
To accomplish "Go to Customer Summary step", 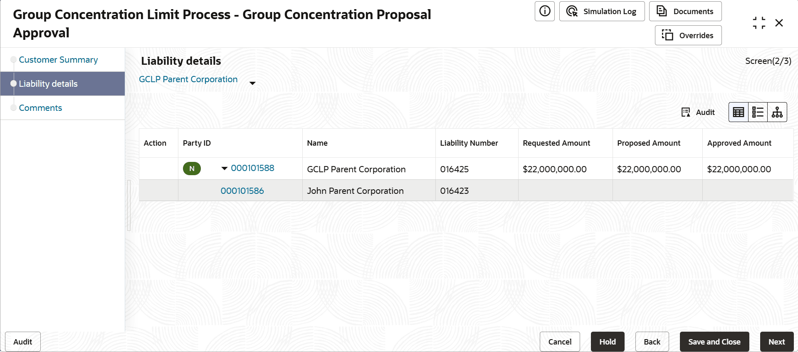I will coord(58,60).
